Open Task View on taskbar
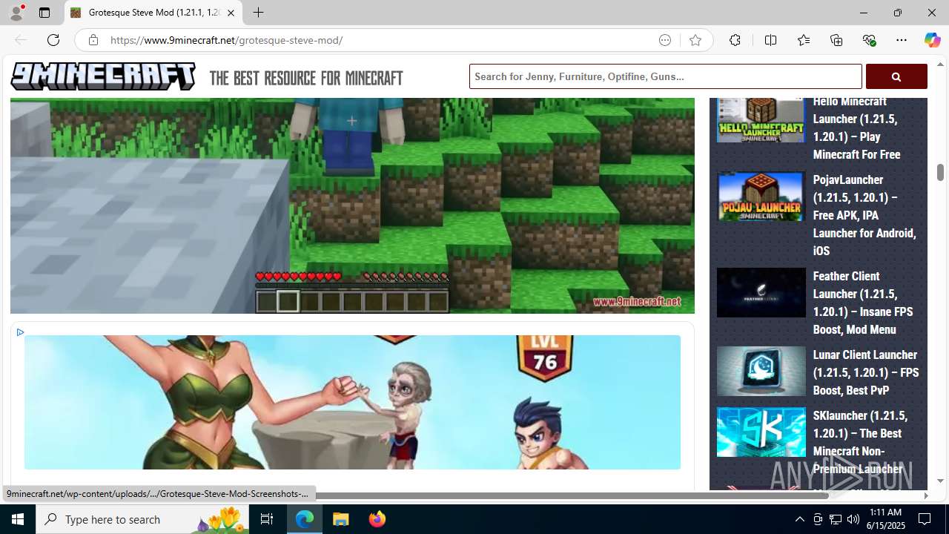Viewport: 949px width, 534px height. pos(267,519)
